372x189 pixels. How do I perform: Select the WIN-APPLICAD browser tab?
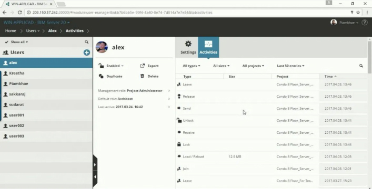coord(29,4)
